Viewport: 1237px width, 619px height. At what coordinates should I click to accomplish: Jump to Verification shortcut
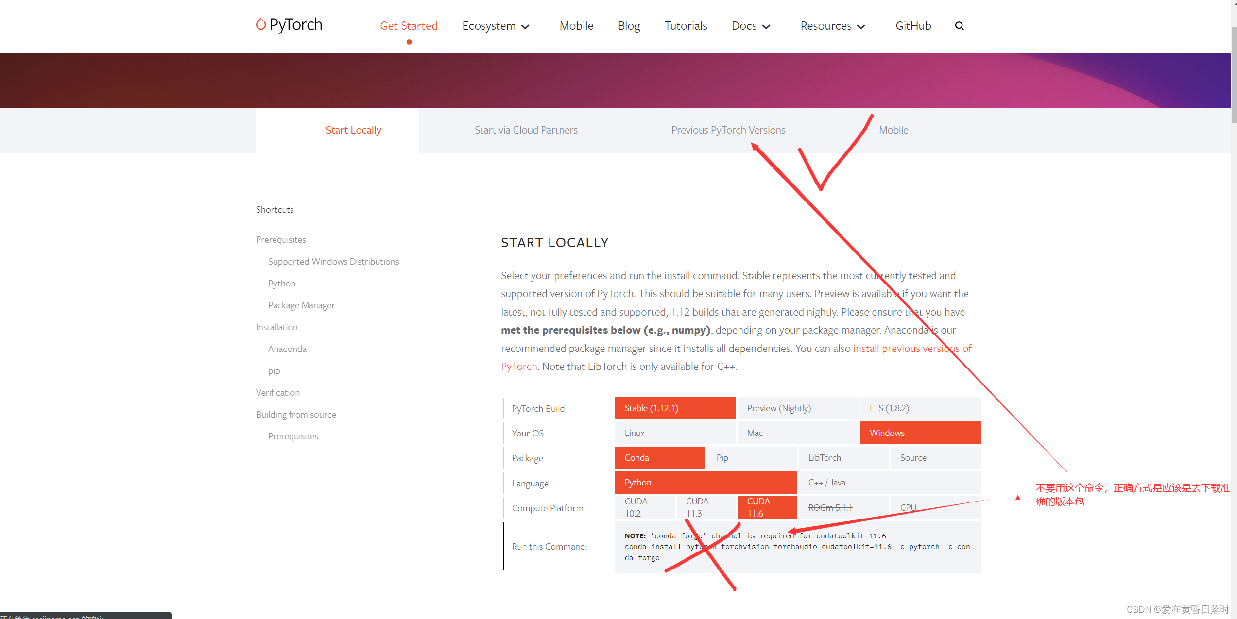(x=278, y=393)
